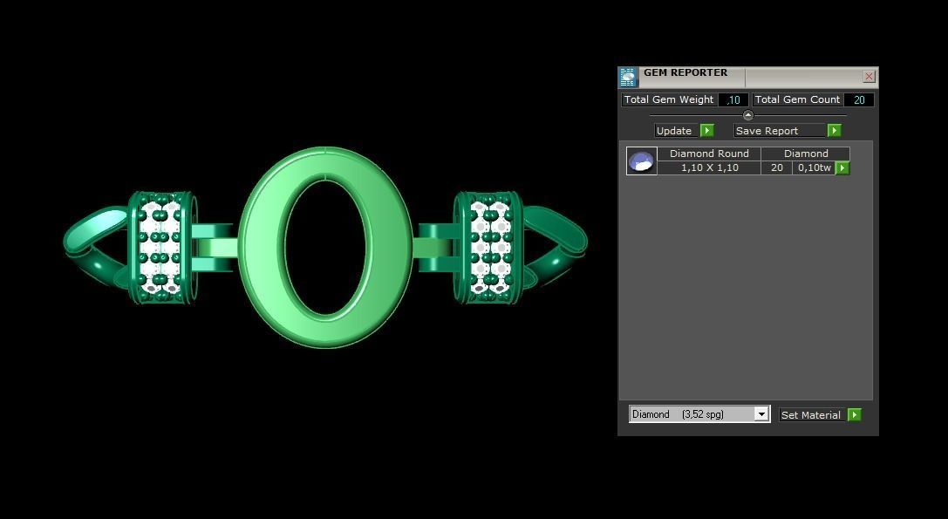Collapse the header using the round arrow handle
948x519 pixels.
(x=748, y=115)
